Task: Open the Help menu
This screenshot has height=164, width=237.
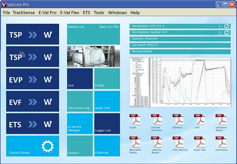Action: tap(135, 13)
